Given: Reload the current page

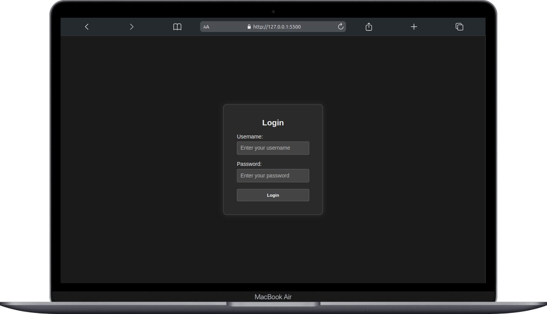Looking at the screenshot, I should [340, 27].
